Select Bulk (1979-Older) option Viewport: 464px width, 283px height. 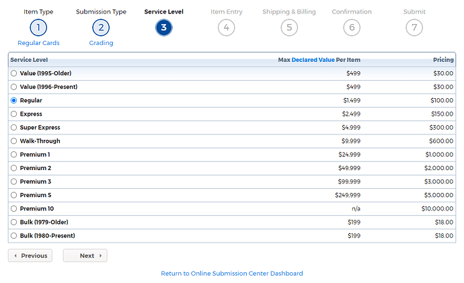(14, 223)
